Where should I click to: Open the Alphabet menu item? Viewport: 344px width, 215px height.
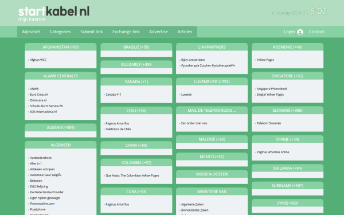pyautogui.click(x=31, y=32)
